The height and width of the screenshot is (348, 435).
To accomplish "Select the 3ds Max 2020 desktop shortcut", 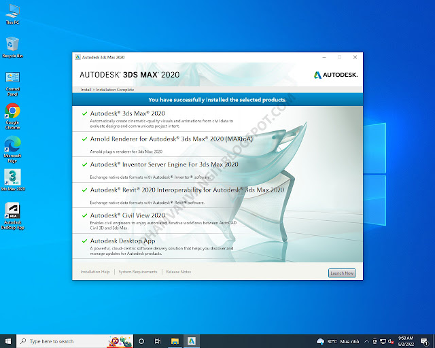I will pos(13,180).
